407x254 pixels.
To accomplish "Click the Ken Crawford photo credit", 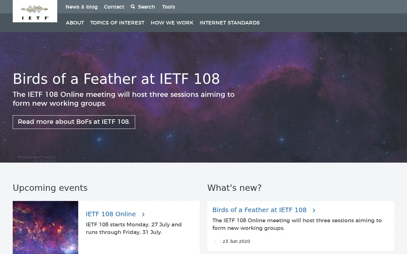I will click(x=36, y=159).
